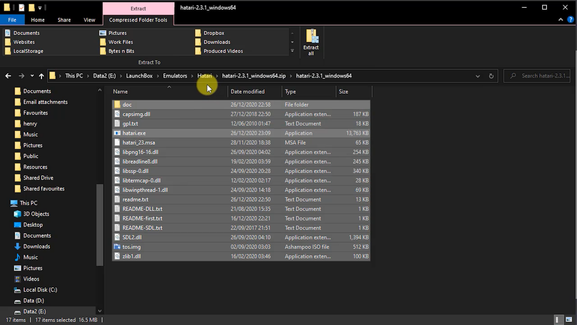Click the Help question mark icon
The image size is (577, 325).
(x=570, y=20)
